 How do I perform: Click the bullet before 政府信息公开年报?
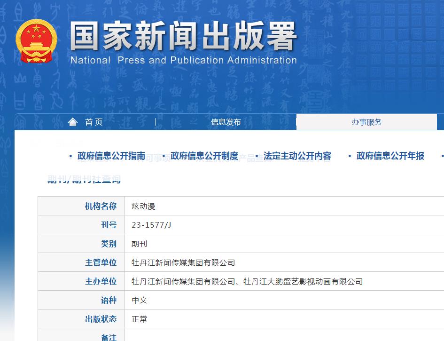coord(349,156)
